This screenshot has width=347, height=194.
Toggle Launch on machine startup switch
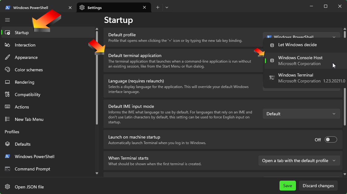[331, 140]
